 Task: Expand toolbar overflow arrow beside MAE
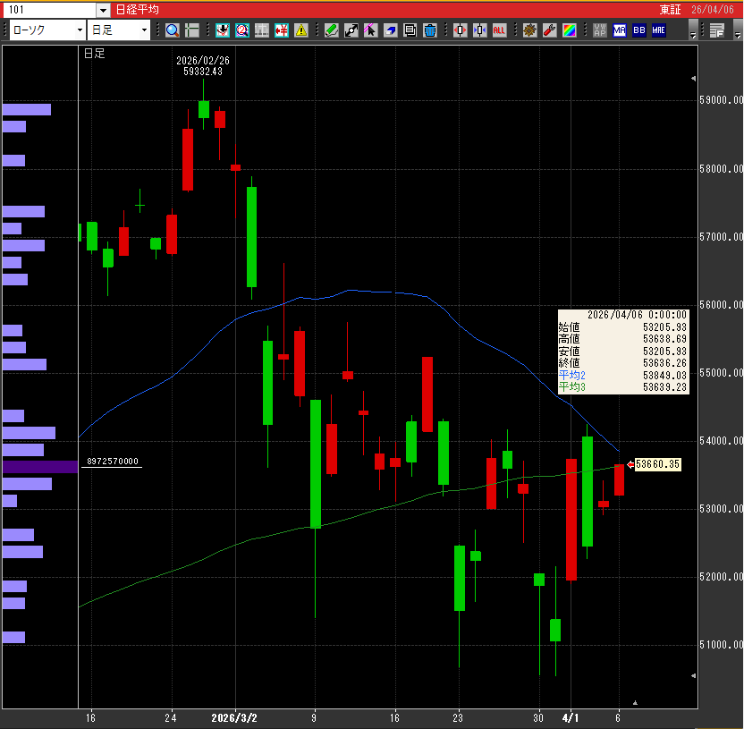[693, 30]
